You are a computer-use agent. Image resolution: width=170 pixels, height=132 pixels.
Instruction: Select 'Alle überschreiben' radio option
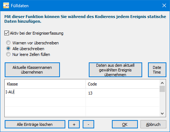tap(8, 49)
